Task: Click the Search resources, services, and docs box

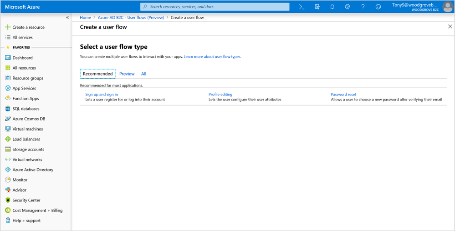Action: 215,7
